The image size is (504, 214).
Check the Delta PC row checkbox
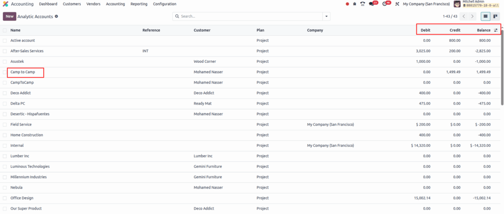click(5, 104)
